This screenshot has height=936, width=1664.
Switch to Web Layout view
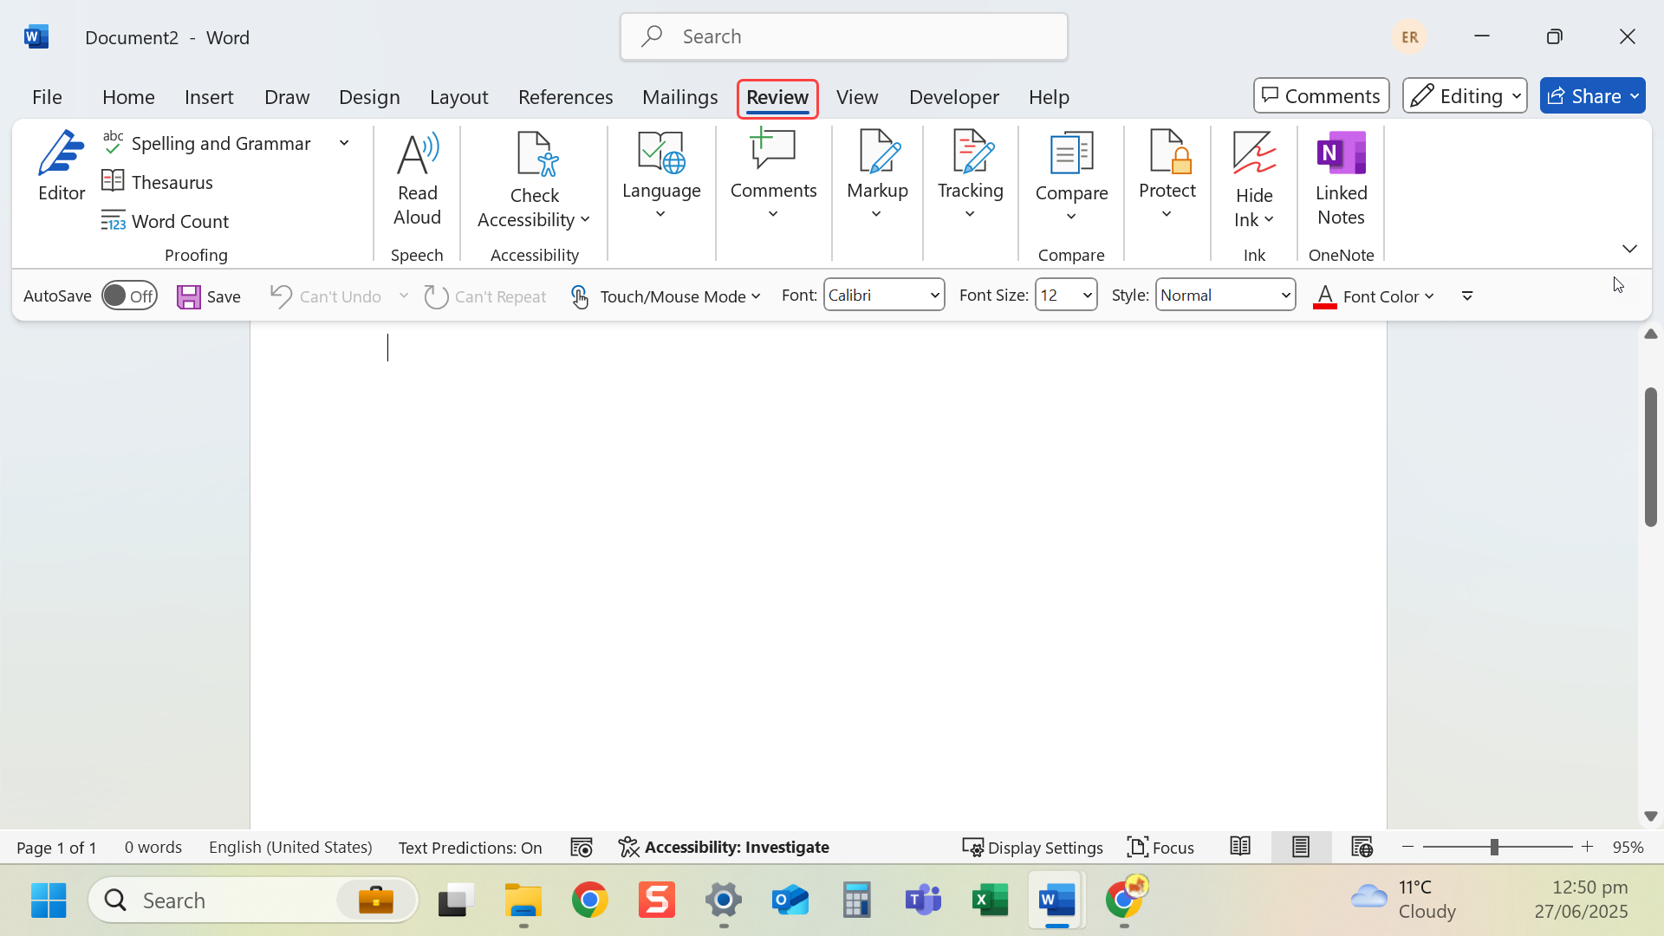(1362, 847)
